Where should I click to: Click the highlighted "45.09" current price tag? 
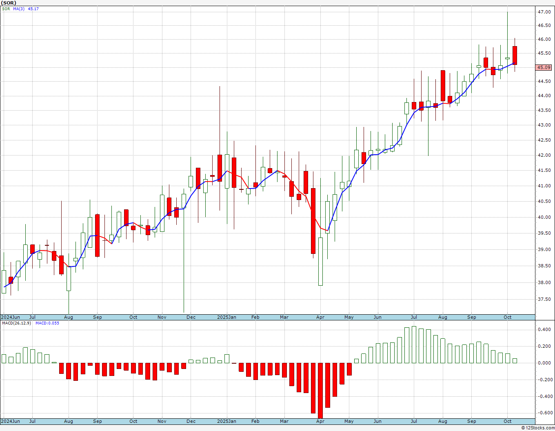544,67
